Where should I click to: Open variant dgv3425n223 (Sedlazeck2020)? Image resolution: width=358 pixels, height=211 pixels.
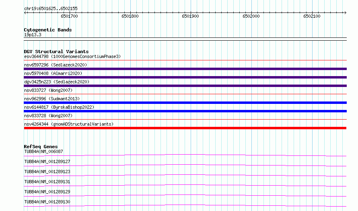(x=57, y=82)
